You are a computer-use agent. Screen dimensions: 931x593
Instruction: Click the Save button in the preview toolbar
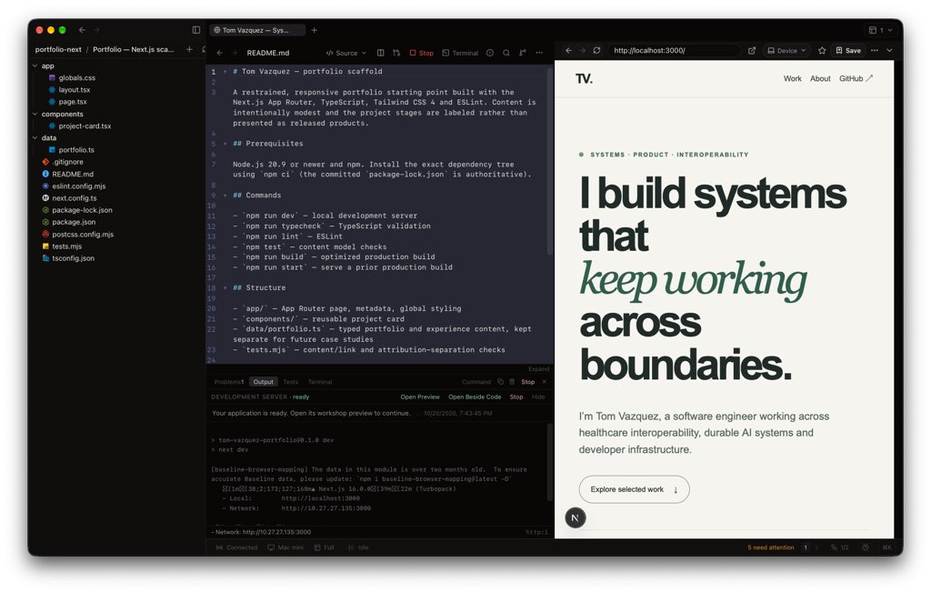[x=848, y=51]
